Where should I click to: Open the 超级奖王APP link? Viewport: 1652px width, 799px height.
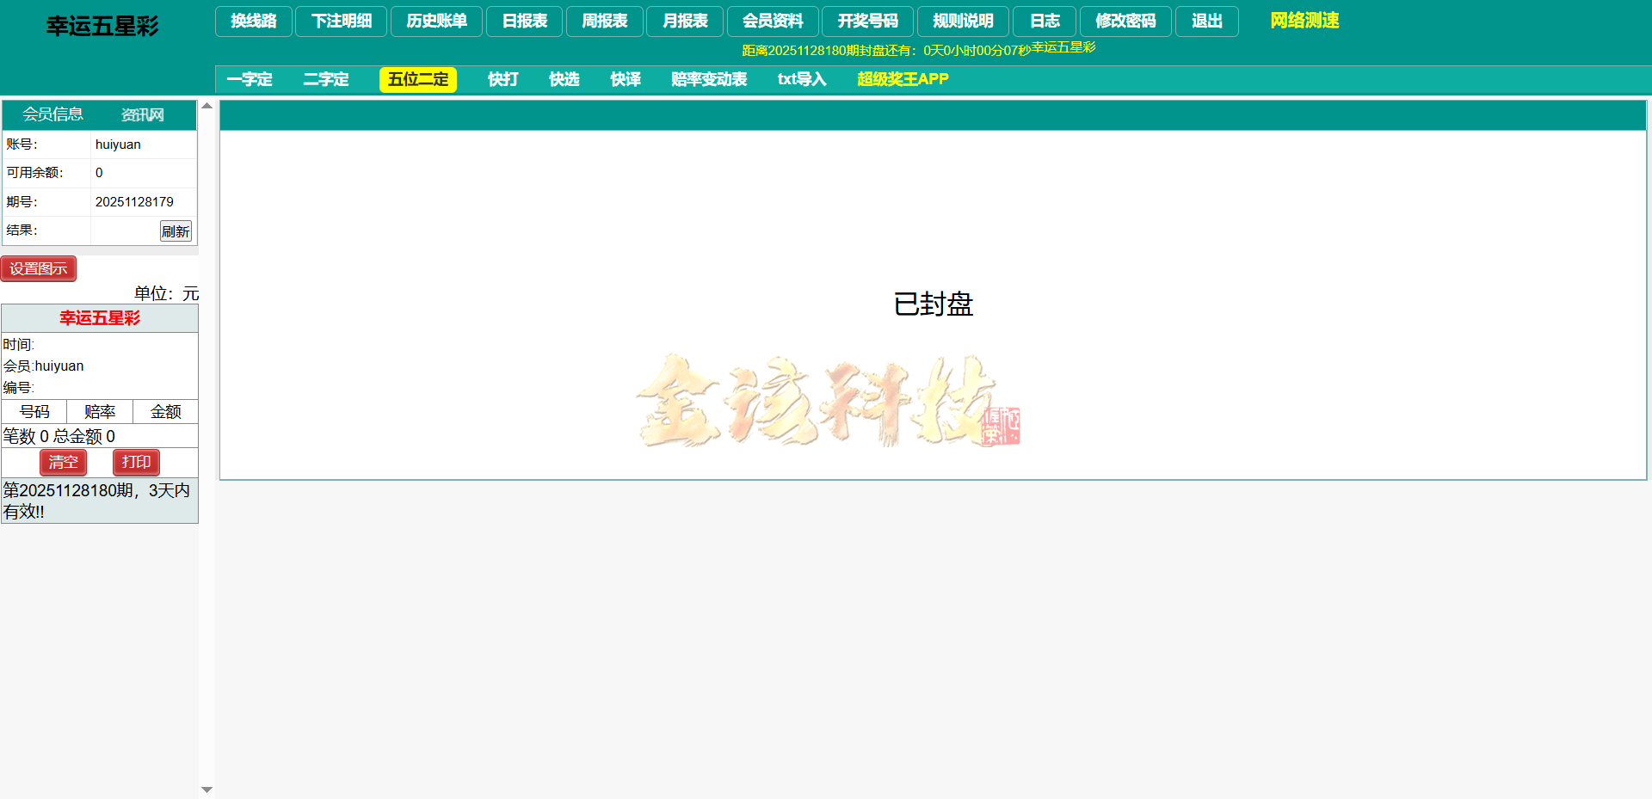[902, 79]
